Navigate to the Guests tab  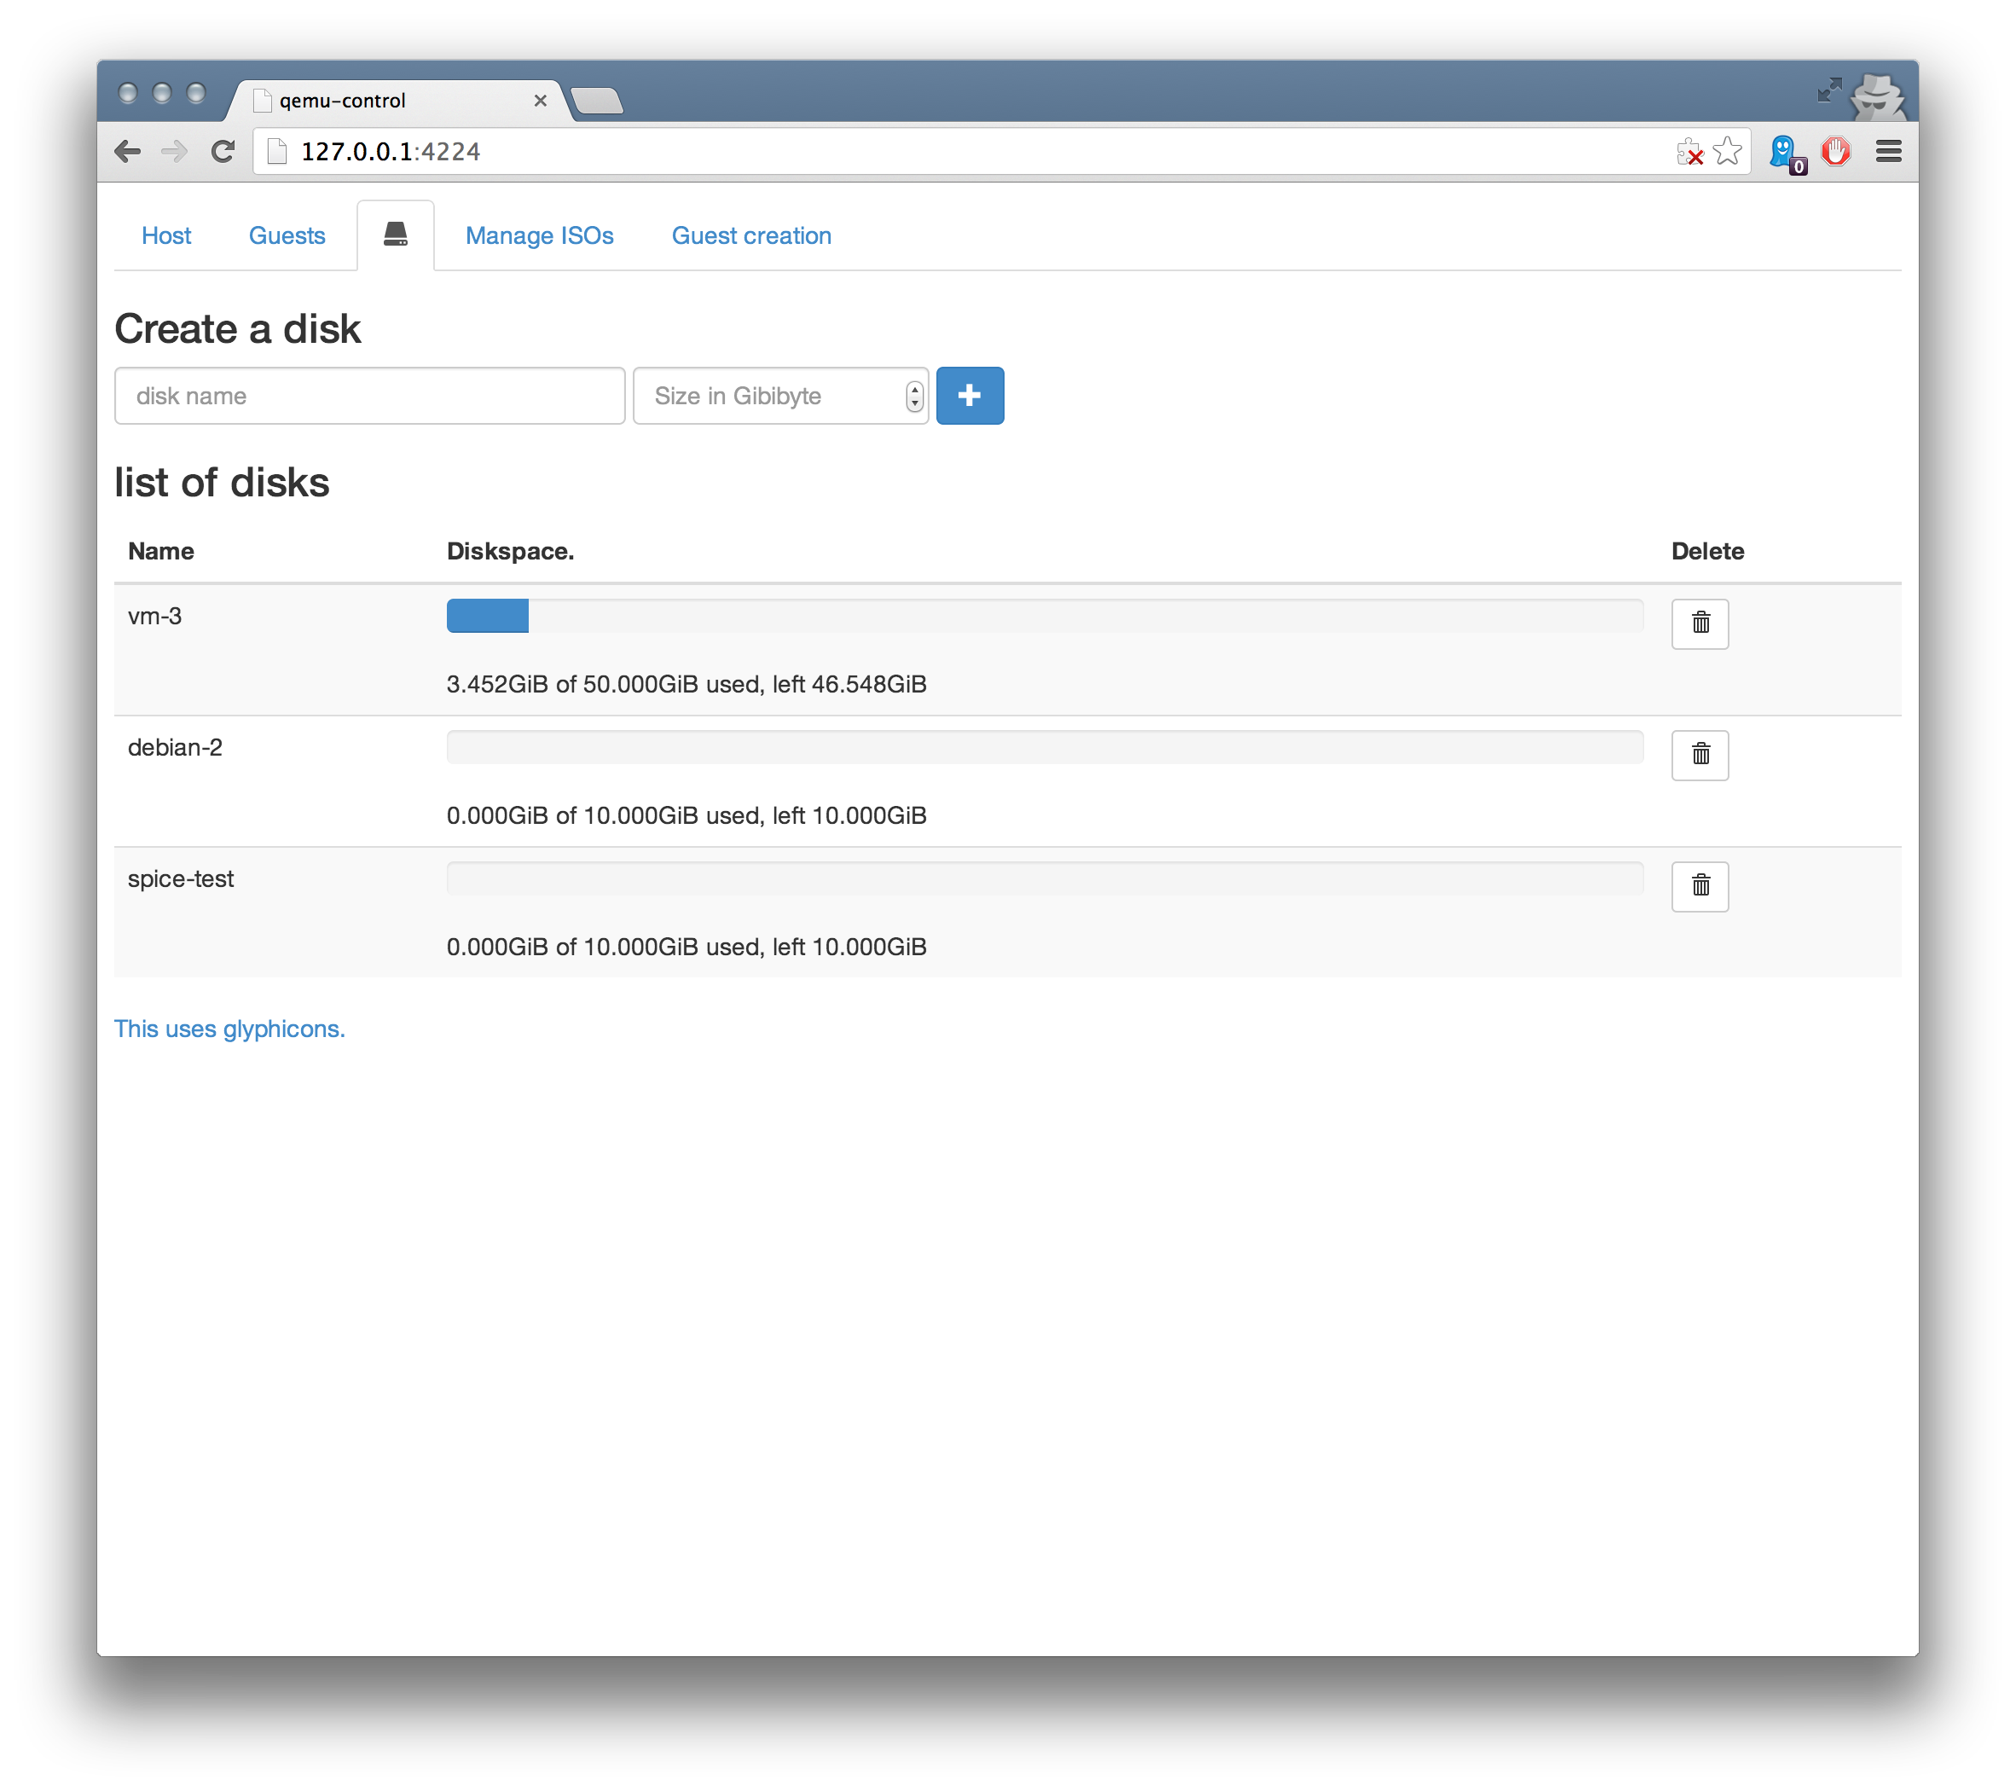[x=286, y=235]
